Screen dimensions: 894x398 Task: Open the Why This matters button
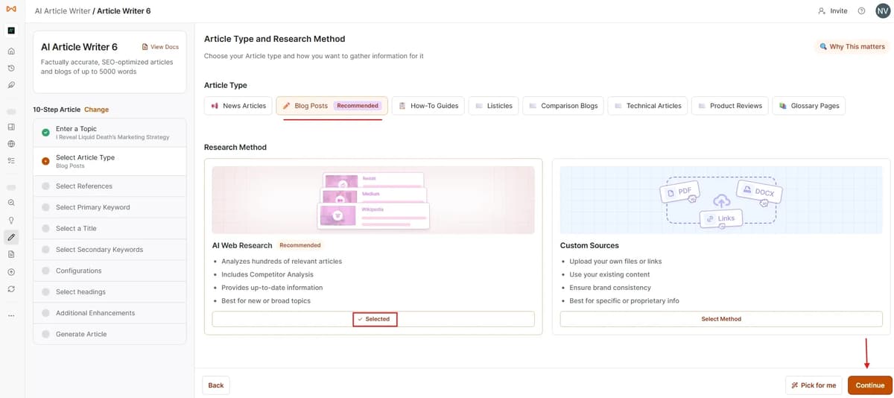tap(852, 46)
